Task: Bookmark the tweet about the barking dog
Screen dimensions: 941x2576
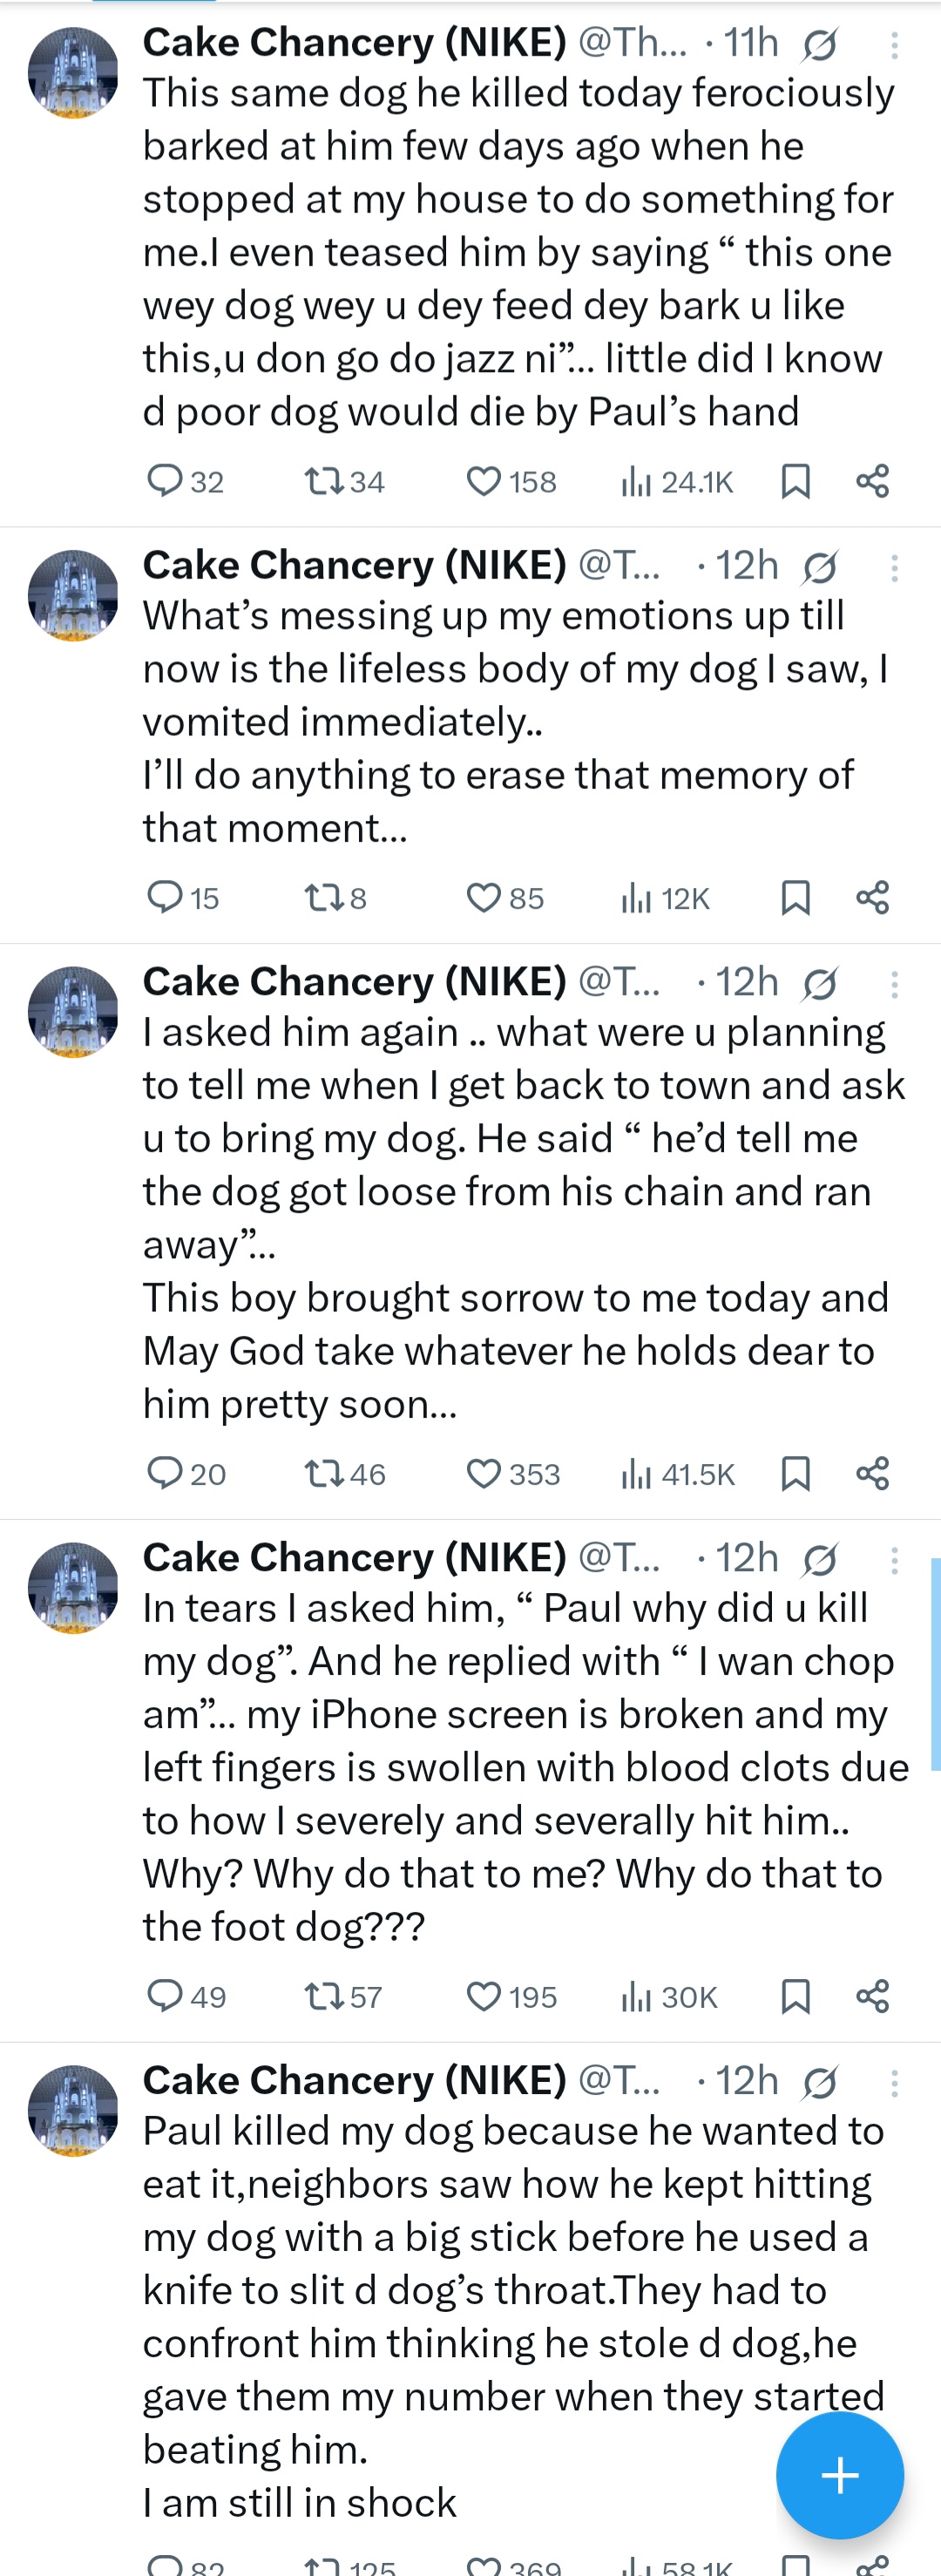Action: pyautogui.click(x=795, y=481)
